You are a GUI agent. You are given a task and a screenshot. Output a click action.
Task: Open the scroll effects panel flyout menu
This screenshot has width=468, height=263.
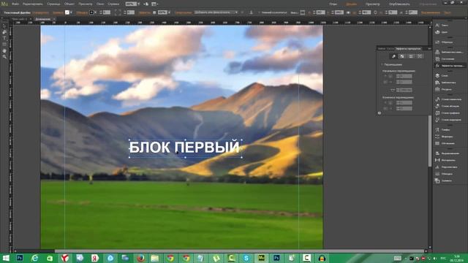click(x=429, y=48)
